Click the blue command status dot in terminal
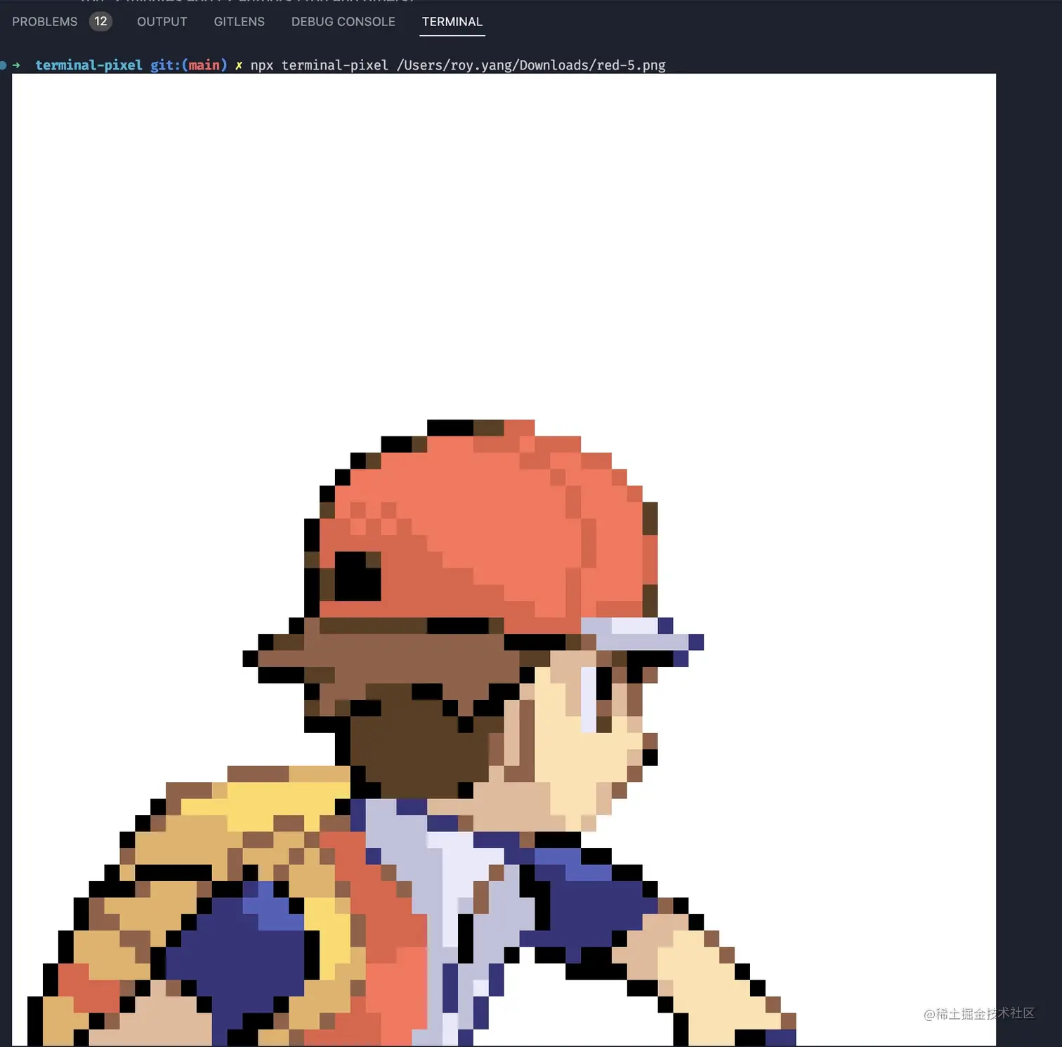Image resolution: width=1062 pixels, height=1047 pixels. coord(3,65)
